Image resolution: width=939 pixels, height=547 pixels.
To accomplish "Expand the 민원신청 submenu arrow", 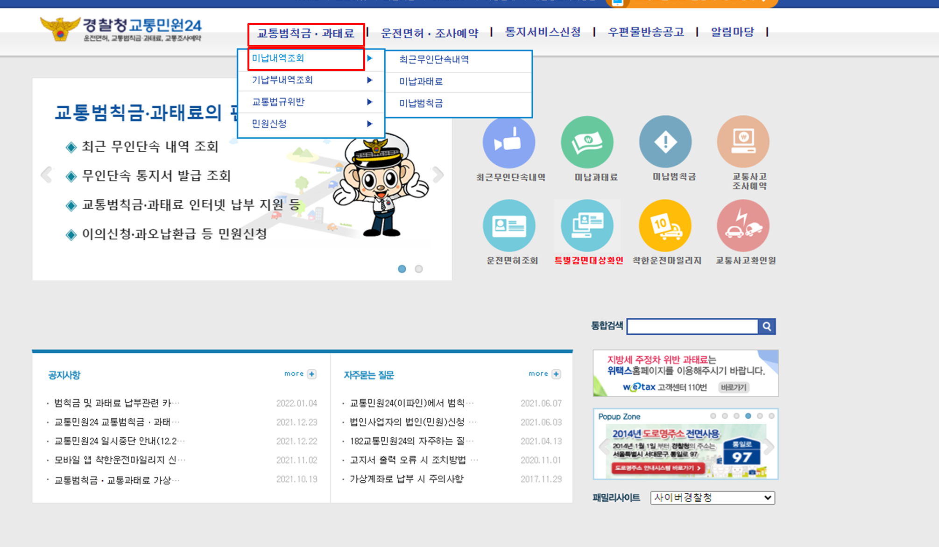I will coord(370,124).
